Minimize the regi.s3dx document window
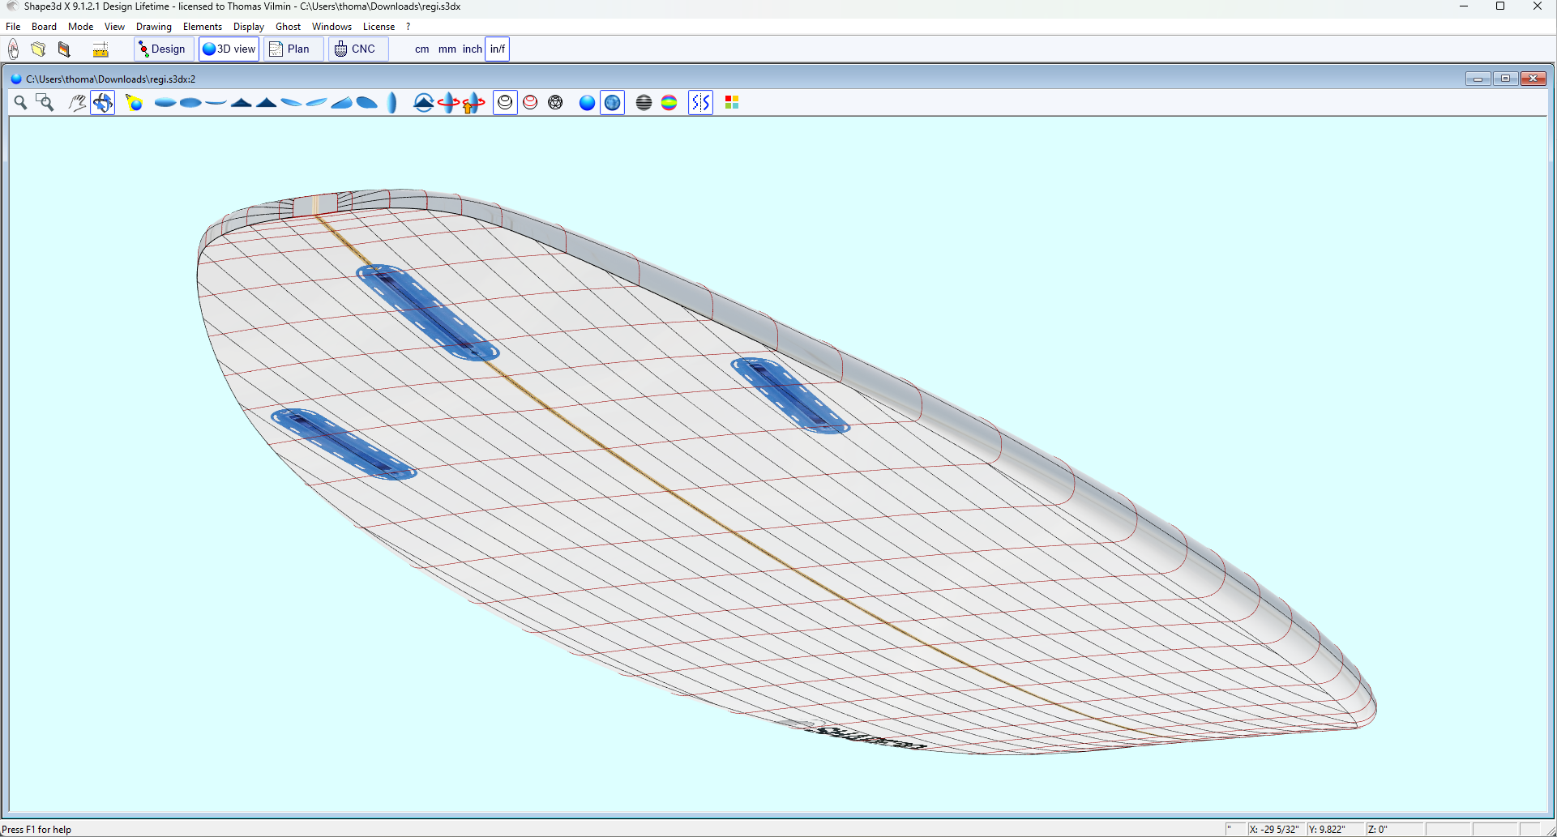This screenshot has width=1557, height=837. pyautogui.click(x=1478, y=79)
